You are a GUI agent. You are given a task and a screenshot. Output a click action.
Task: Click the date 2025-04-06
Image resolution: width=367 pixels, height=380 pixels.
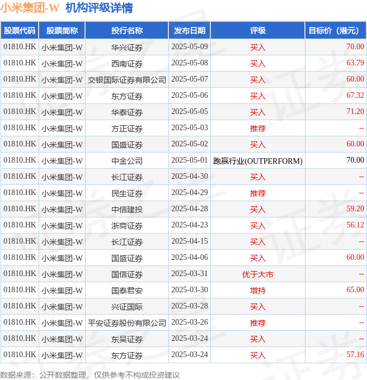coord(190,258)
